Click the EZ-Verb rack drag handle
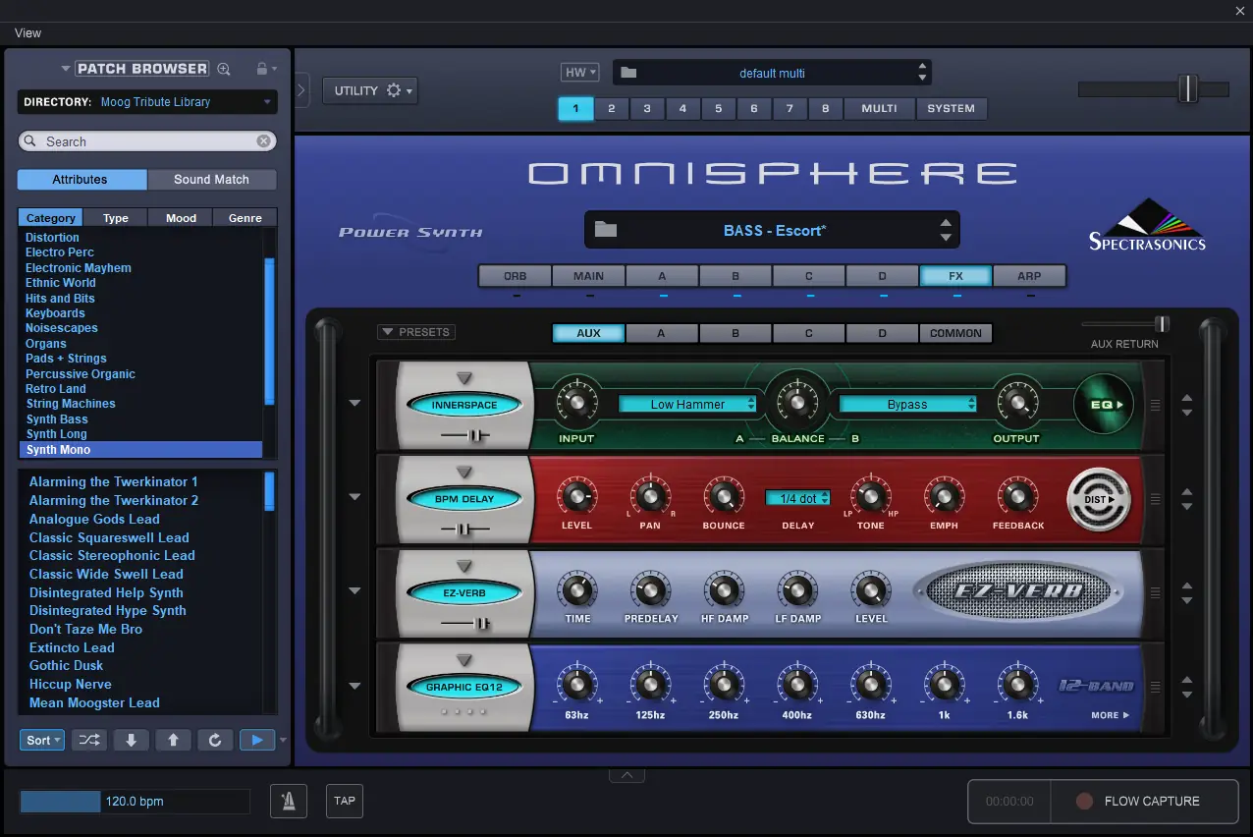Image resolution: width=1253 pixels, height=837 pixels. 1155,593
